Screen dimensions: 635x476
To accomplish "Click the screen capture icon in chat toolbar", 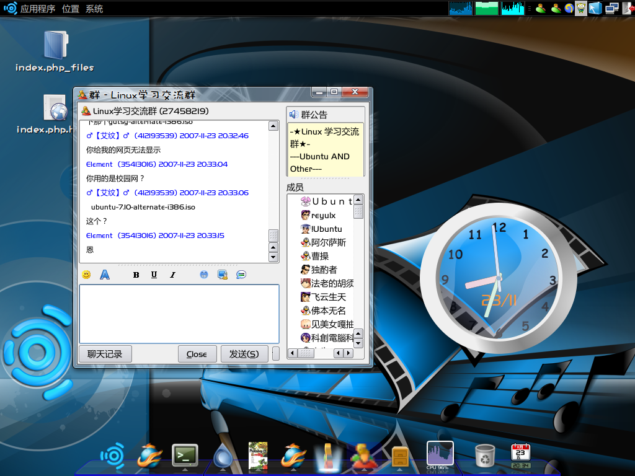I will click(x=223, y=275).
